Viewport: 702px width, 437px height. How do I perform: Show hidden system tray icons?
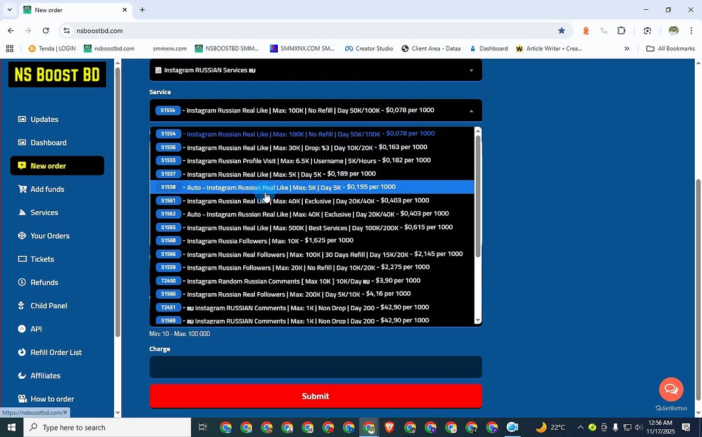pos(580,427)
